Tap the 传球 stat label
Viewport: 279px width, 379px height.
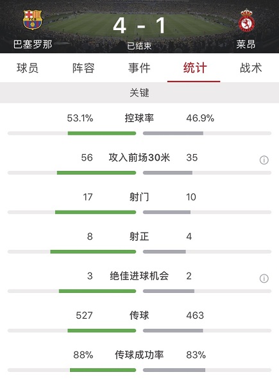click(x=139, y=315)
